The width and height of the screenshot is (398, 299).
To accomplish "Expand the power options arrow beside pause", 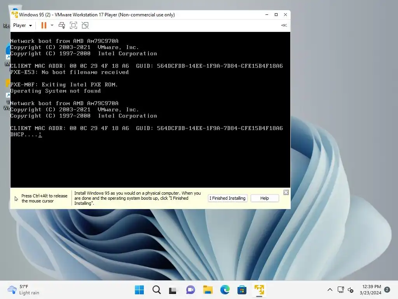I will [x=52, y=25].
